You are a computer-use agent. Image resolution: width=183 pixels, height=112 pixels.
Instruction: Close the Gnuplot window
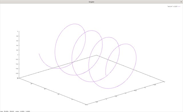click(x=181, y=2)
